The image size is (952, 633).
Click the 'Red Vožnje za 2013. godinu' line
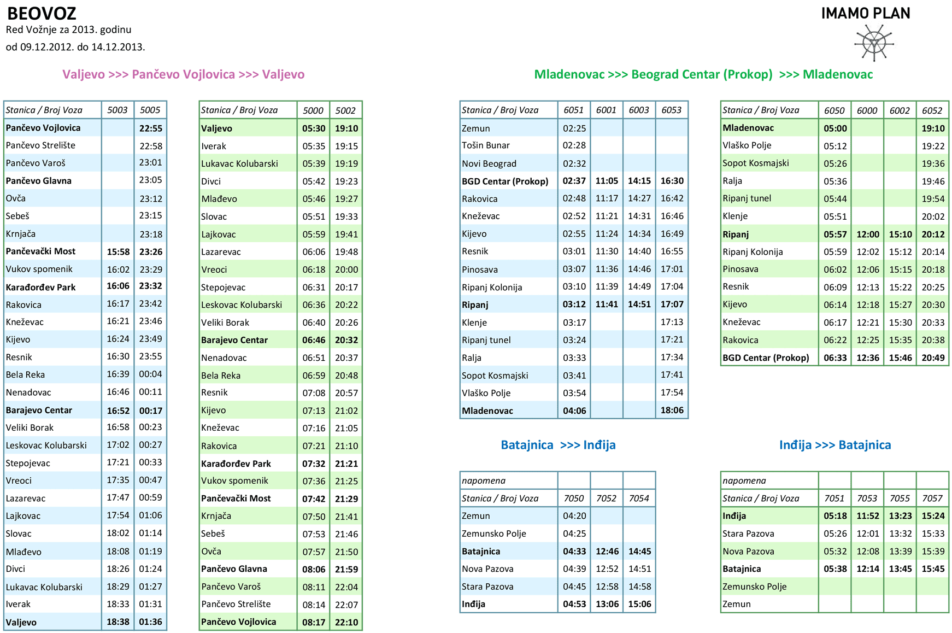[x=69, y=30]
